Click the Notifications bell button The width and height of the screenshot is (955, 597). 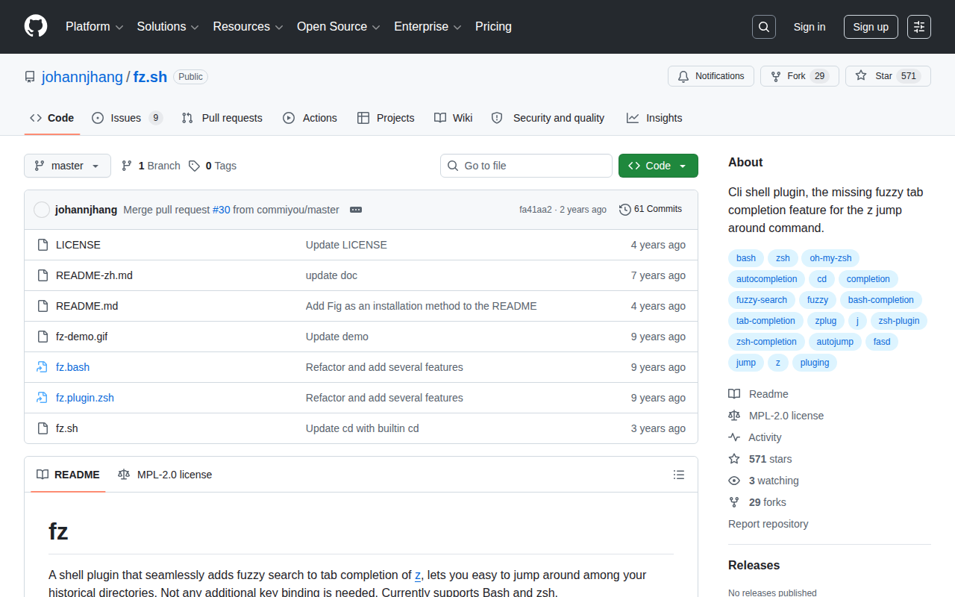pyautogui.click(x=711, y=76)
